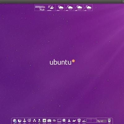This screenshot has width=124, height=124.
Task: Launch Firefox from the dock
Action: coord(20,121)
